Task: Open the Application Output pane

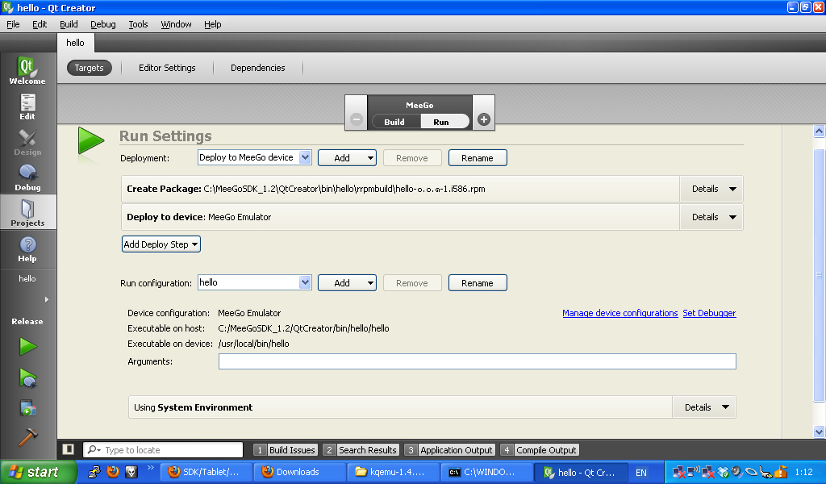Action: coord(450,450)
